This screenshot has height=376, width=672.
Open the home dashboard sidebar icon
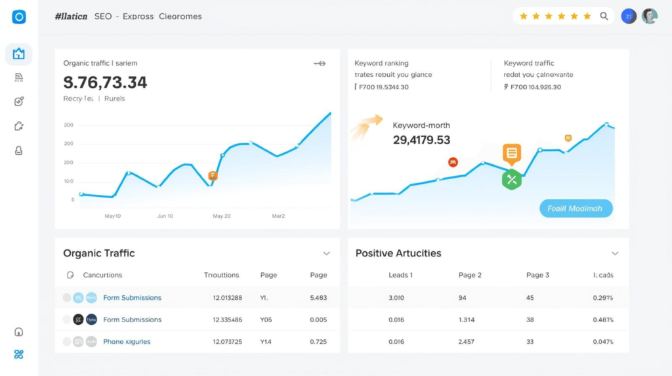[x=18, y=54]
